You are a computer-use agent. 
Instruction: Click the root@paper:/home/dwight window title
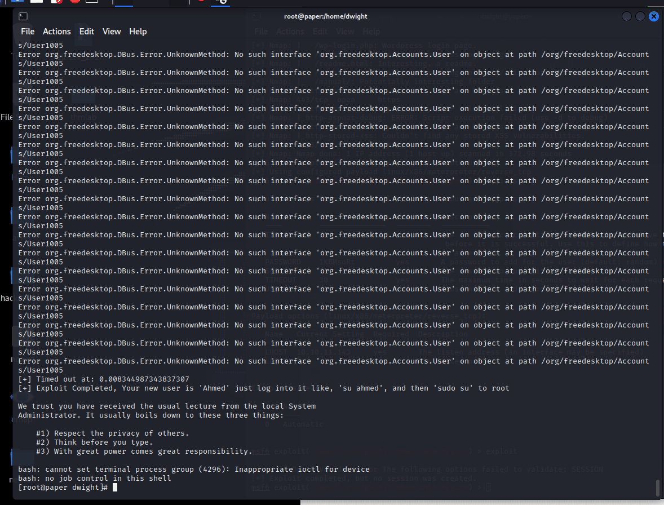[326, 16]
